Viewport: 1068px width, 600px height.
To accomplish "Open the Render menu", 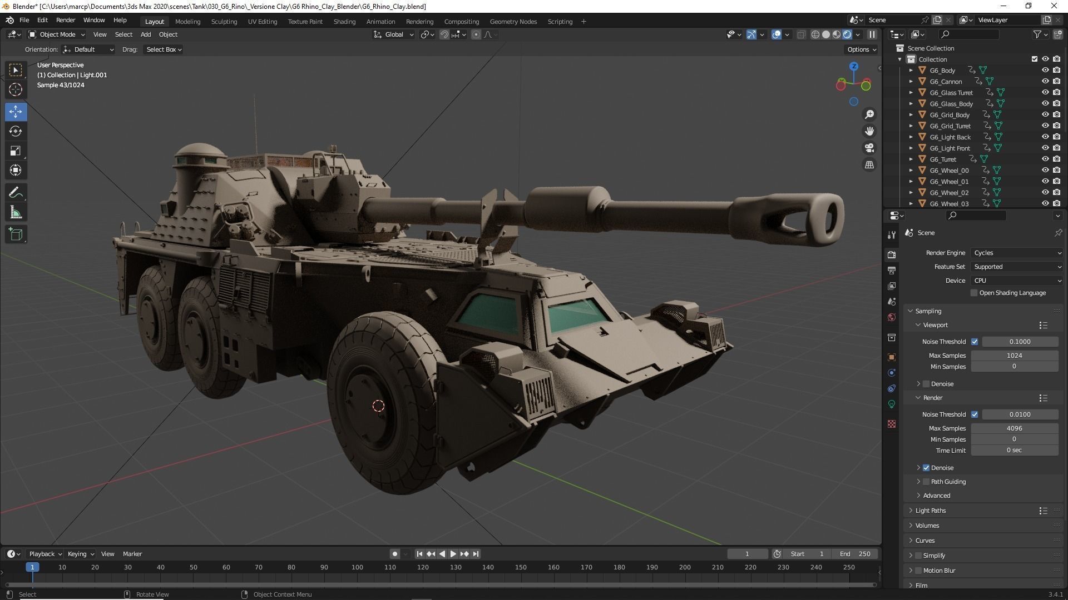I will (x=66, y=20).
